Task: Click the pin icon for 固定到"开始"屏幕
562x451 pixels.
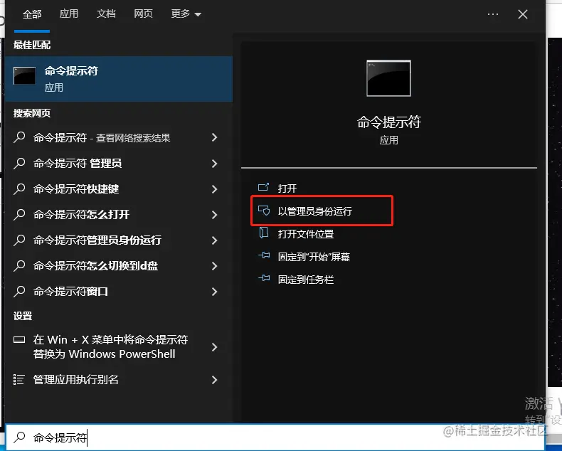Action: click(264, 255)
